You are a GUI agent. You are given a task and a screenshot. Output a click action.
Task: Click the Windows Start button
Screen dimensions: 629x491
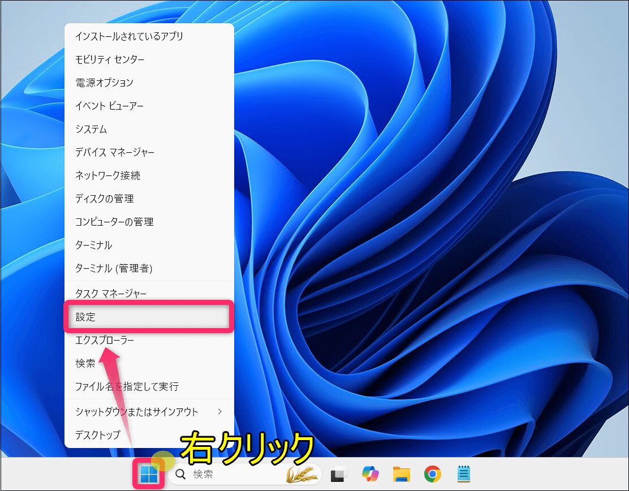tap(149, 474)
